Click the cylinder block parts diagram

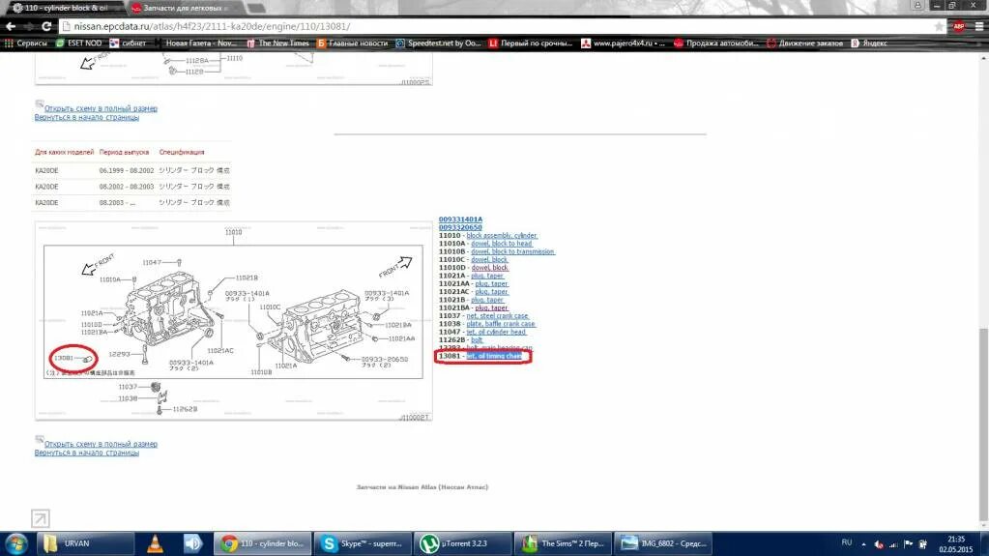pos(233,321)
